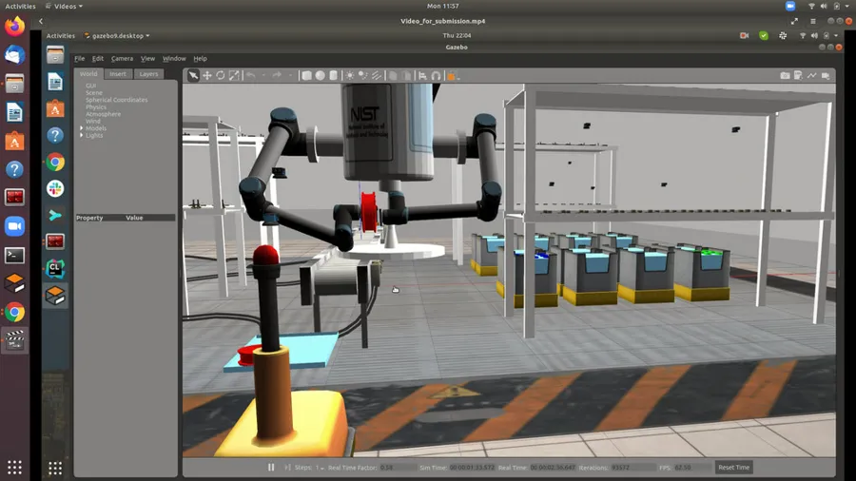The image size is (856, 481).
Task: Open the video player hamburger menu
Action: coord(813,21)
